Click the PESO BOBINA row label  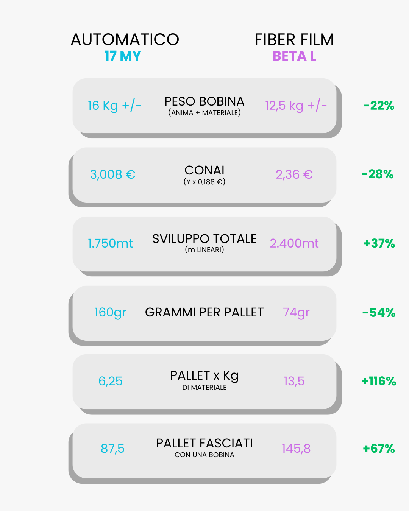tap(204, 101)
